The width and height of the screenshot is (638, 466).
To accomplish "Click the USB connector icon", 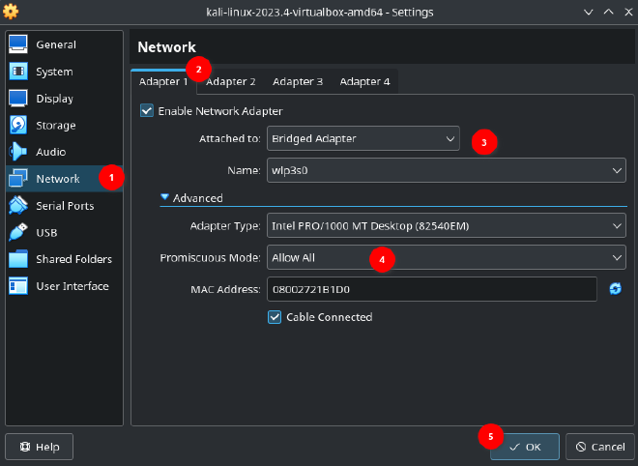I will click(18, 232).
